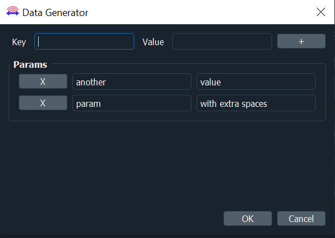The height and width of the screenshot is (238, 335).
Task: Edit the "with extra spaces" value field
Action: point(256,103)
